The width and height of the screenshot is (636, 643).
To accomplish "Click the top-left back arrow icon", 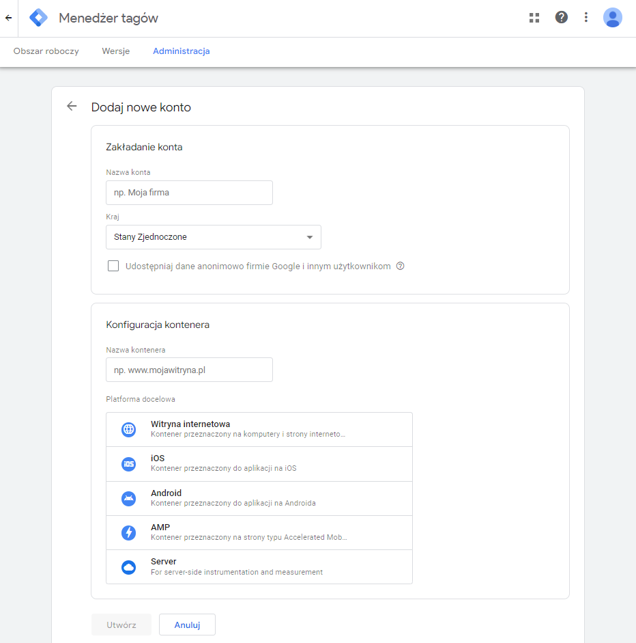I will pyautogui.click(x=9, y=18).
